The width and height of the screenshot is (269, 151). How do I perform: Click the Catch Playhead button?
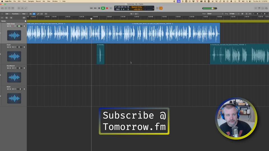tap(46, 14)
